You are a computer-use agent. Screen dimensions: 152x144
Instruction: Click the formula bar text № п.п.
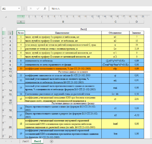[56, 9]
